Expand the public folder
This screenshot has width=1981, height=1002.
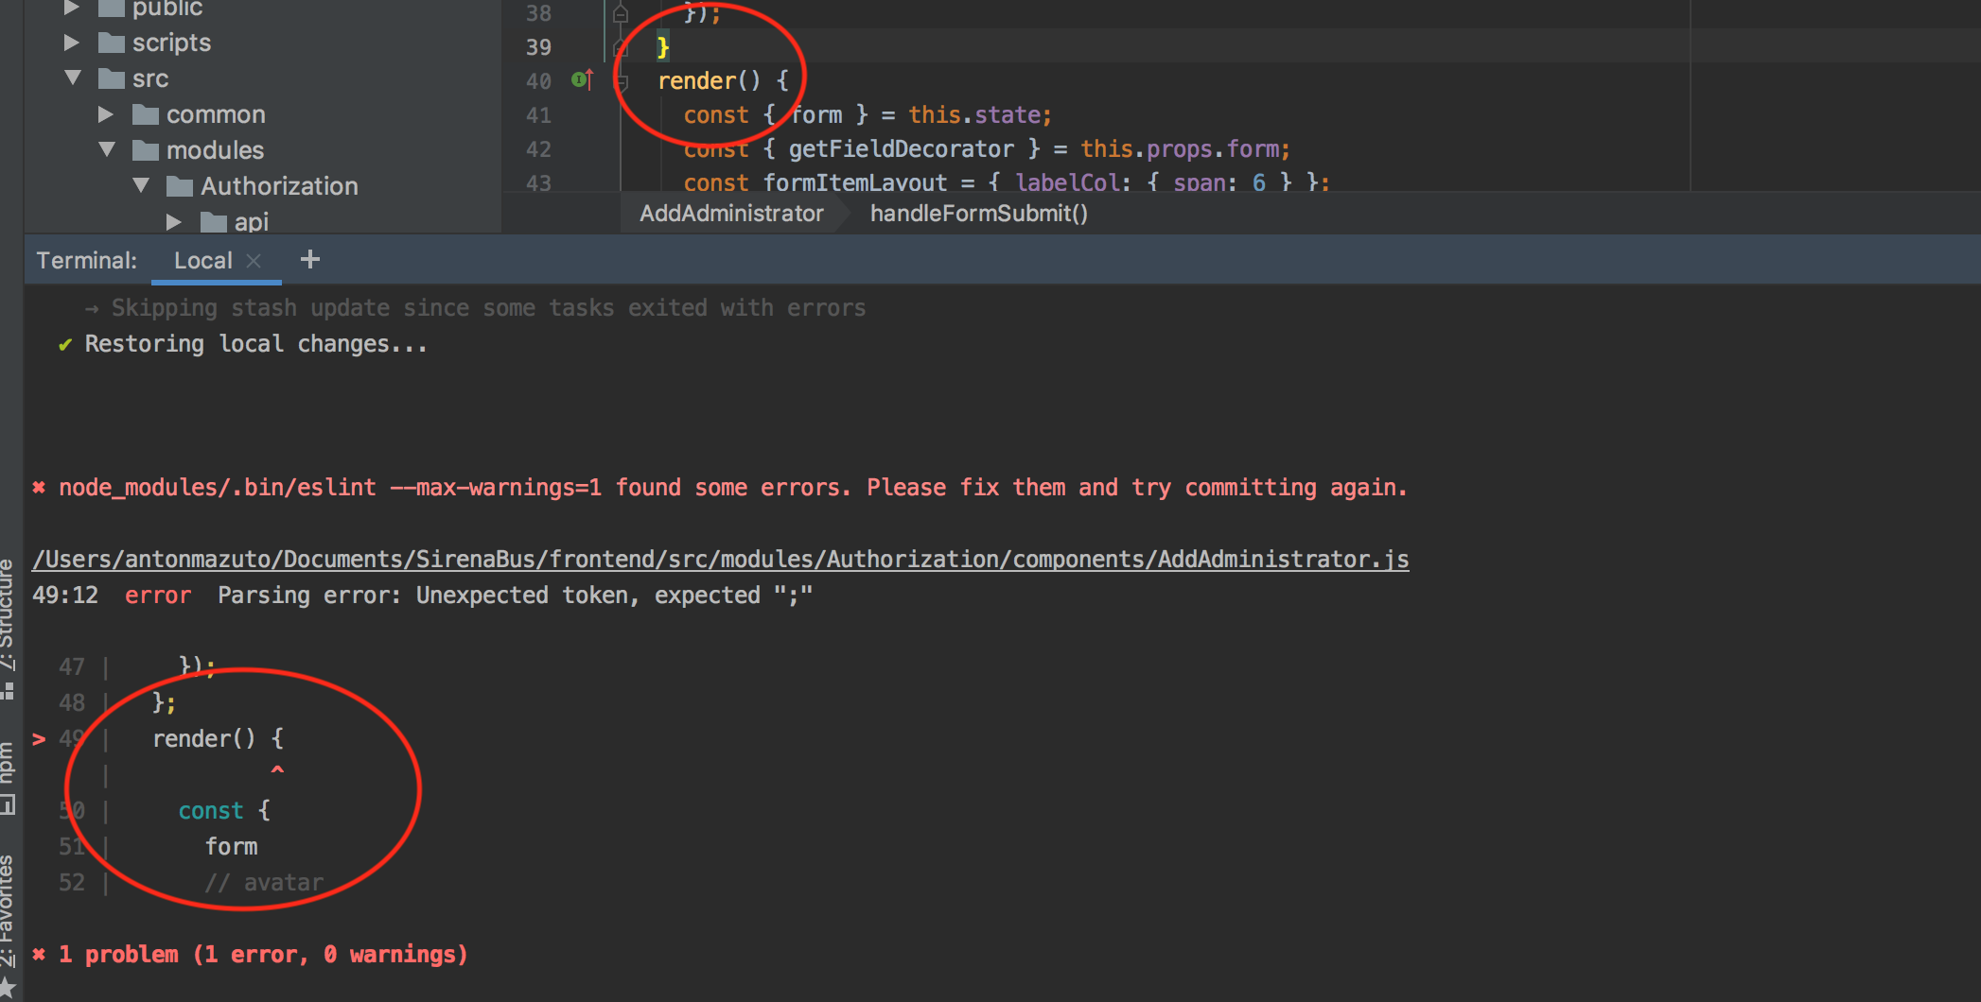(71, 9)
